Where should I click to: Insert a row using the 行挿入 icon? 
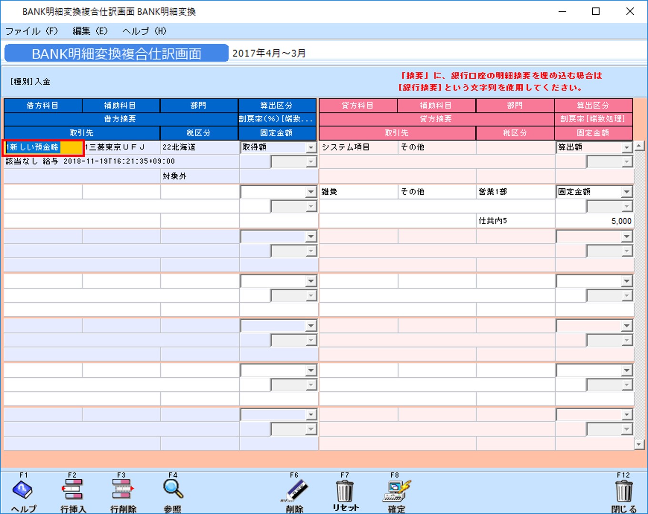72,491
